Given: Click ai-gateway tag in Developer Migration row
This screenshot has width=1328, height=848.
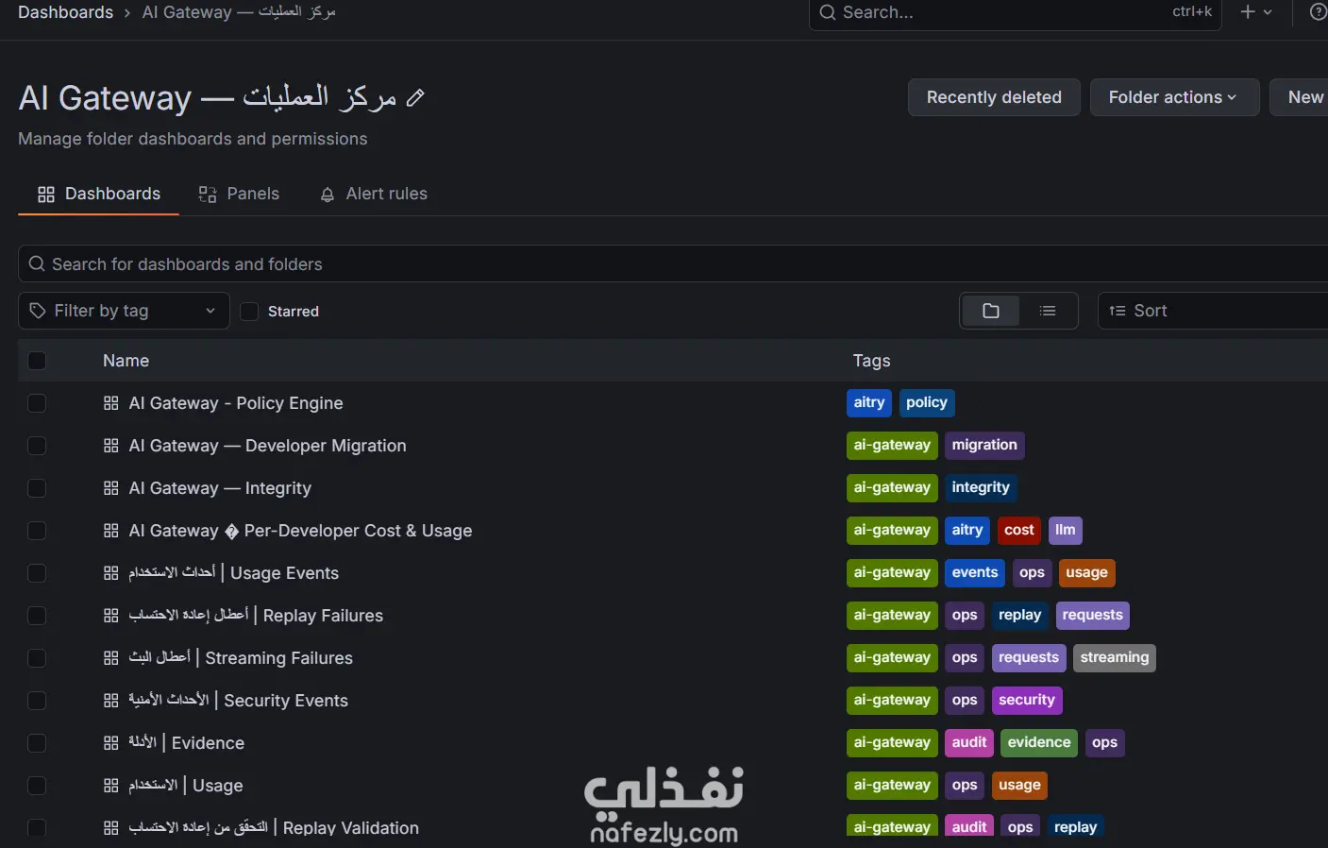Looking at the screenshot, I should tap(892, 446).
